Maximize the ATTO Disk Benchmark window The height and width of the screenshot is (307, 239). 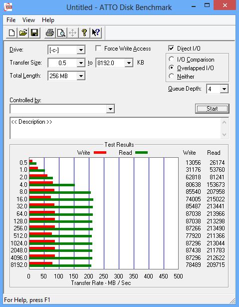click(x=207, y=6)
